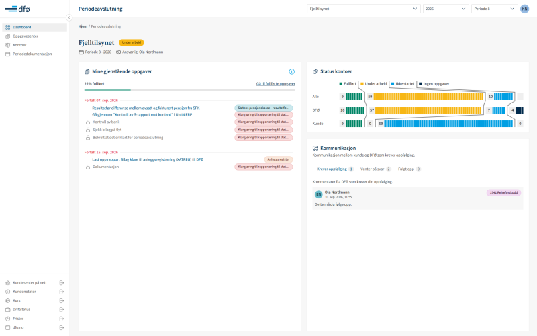Open task Resultatfør differanse mellom avsatt og fakturert pensjon
537x336 pixels.
pyautogui.click(x=146, y=108)
